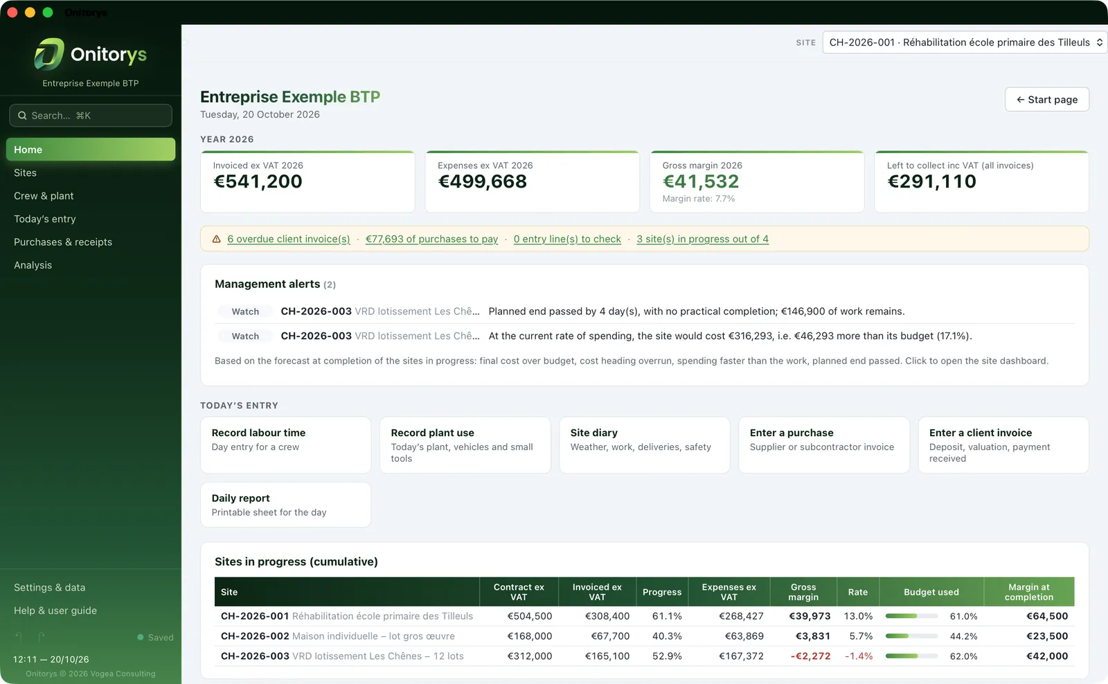
Task: Click the undo arrow icon in sidebar footer
Action: point(19,636)
